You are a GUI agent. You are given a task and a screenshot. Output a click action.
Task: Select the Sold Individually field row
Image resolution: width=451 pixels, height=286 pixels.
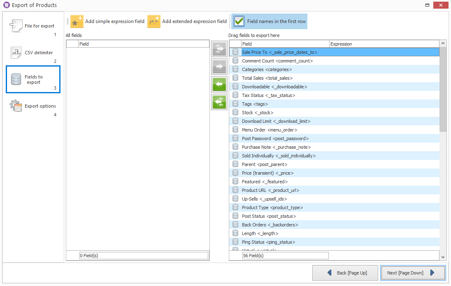pos(335,156)
